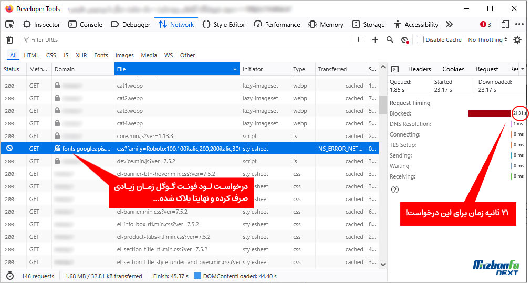Expand hidden details tabs dropdown arrow
Screen dimensions: 531x283
coord(523,69)
